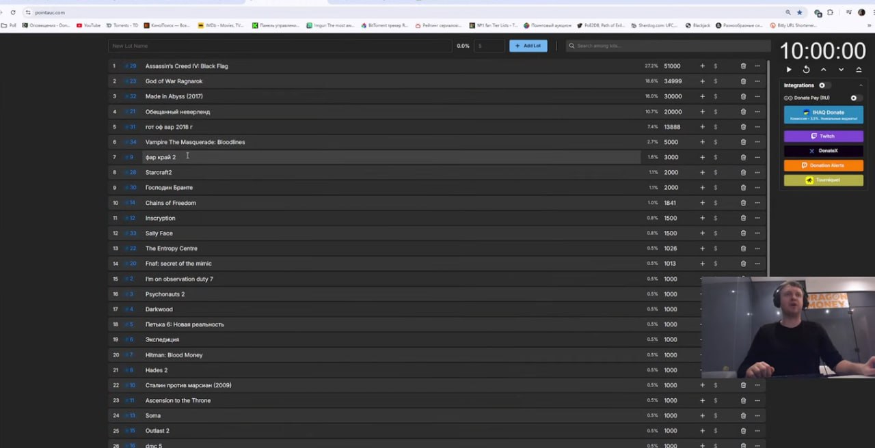Click dollar icon on Сталин против марсиан row

pyautogui.click(x=716, y=385)
